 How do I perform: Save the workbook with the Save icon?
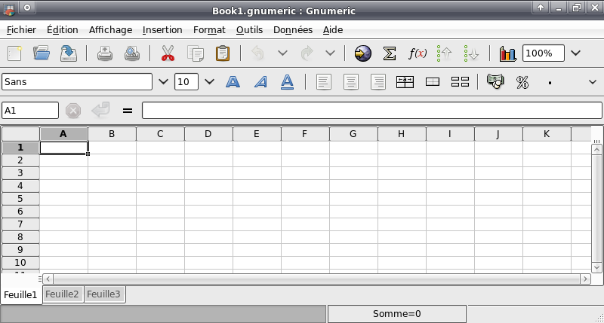point(69,53)
